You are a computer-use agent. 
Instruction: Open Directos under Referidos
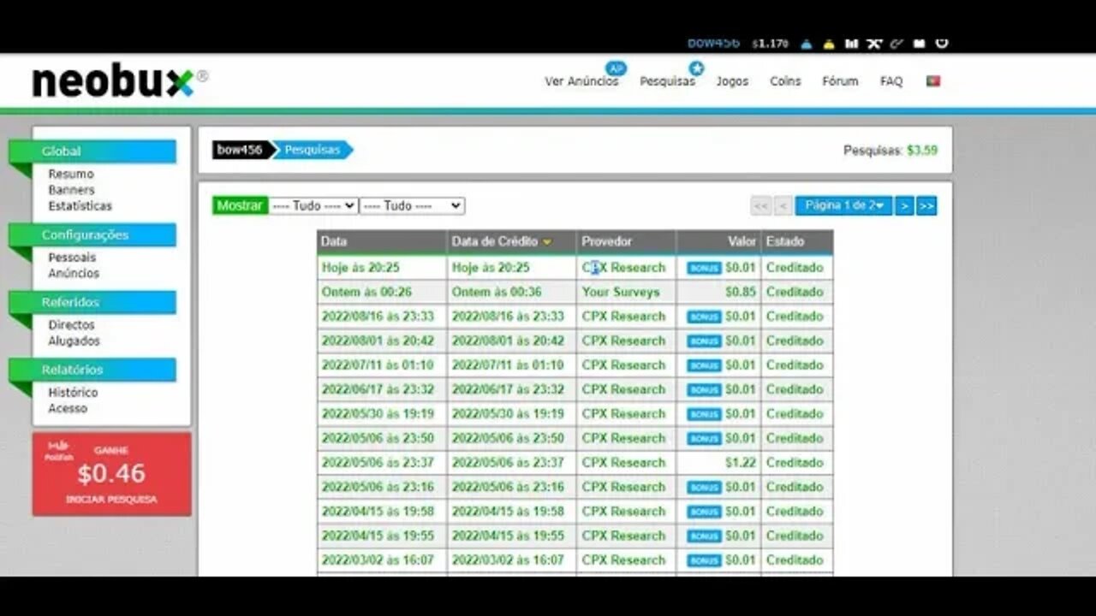(71, 325)
